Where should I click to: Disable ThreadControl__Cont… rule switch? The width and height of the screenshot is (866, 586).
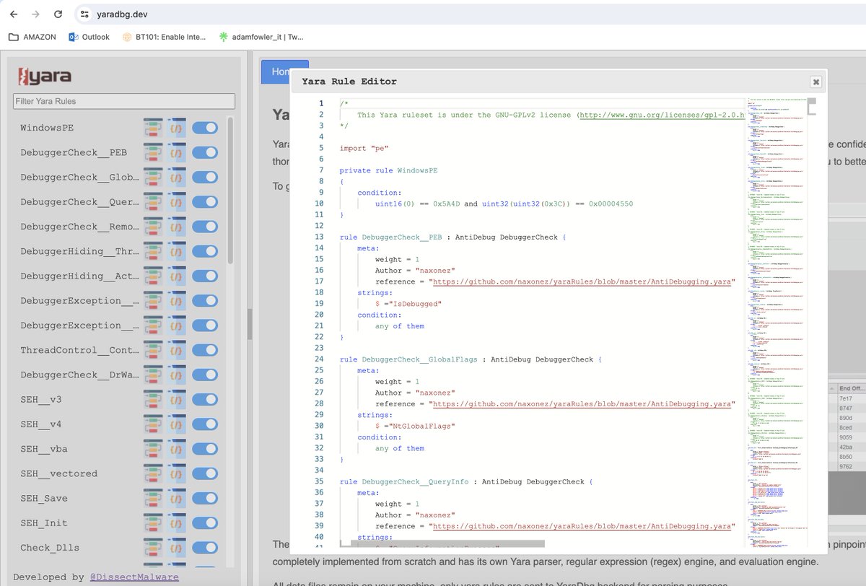205,350
